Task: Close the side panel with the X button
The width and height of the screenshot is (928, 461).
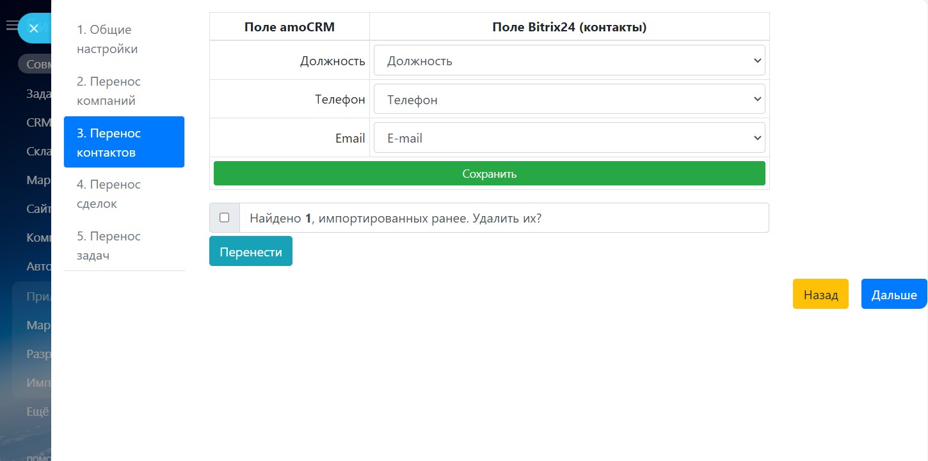Action: click(x=34, y=28)
